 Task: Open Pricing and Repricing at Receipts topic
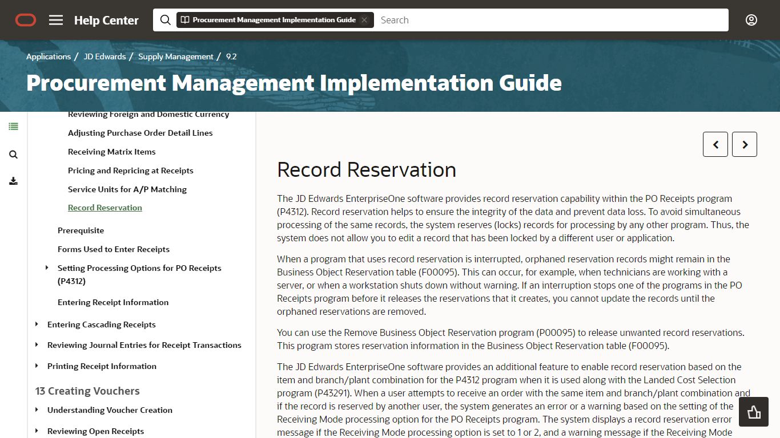[x=131, y=171]
